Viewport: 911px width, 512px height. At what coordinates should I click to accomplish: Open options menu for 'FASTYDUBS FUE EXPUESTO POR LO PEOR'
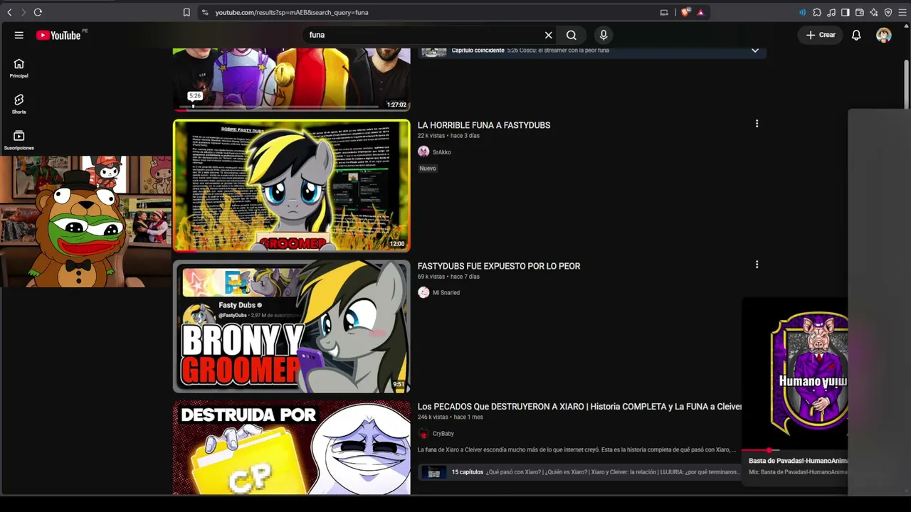point(757,265)
